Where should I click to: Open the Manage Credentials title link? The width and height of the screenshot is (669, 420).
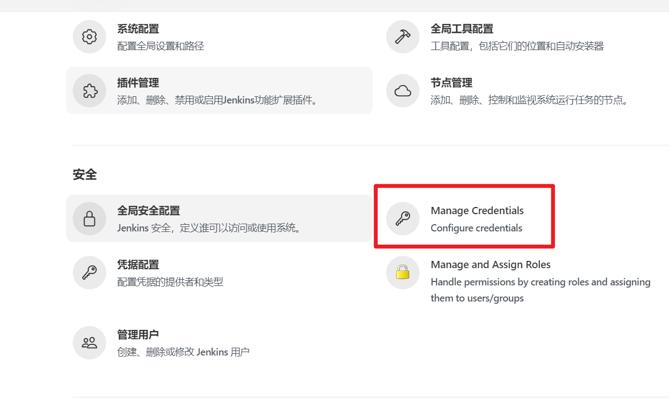[477, 211]
